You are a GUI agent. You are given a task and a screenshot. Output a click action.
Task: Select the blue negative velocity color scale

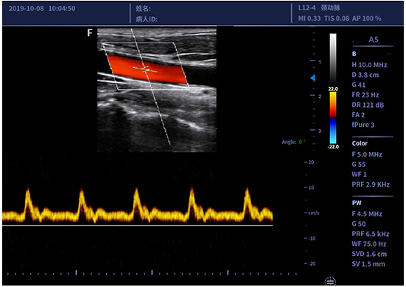(x=333, y=131)
